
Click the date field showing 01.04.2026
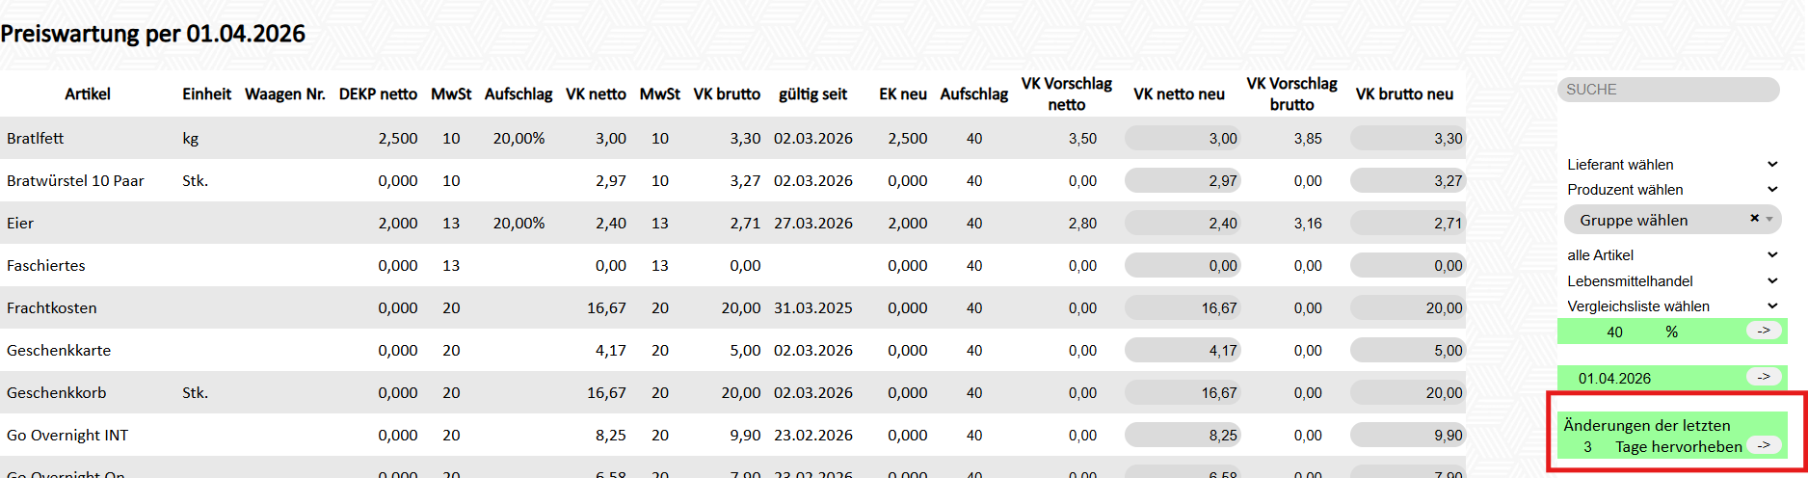1638,379
